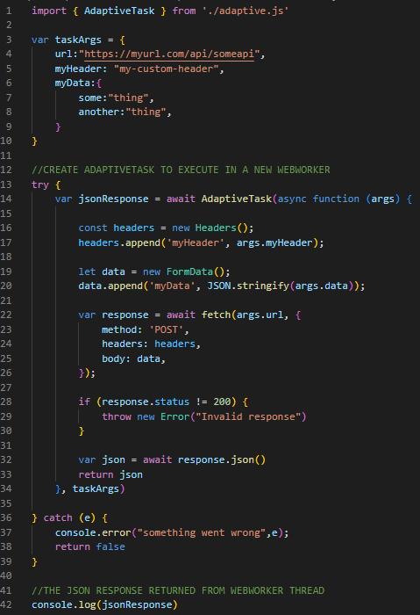Click the 'const' keyword on line 16
The height and width of the screenshot is (615, 420).
(x=93, y=228)
